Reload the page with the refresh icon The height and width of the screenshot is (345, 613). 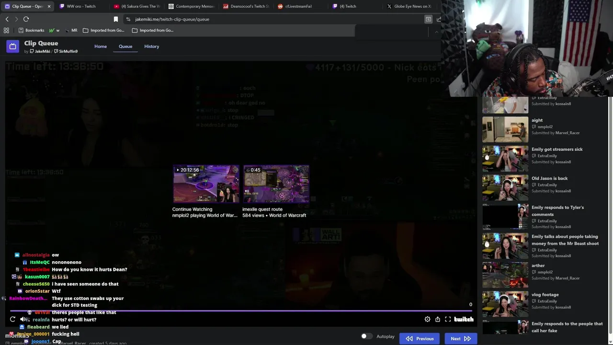pyautogui.click(x=26, y=19)
